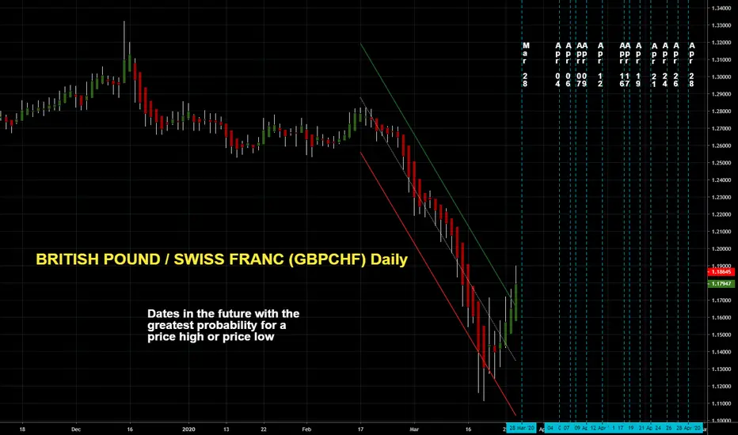Click the vertical 'Apr 04' text annotation

[x=557, y=64]
